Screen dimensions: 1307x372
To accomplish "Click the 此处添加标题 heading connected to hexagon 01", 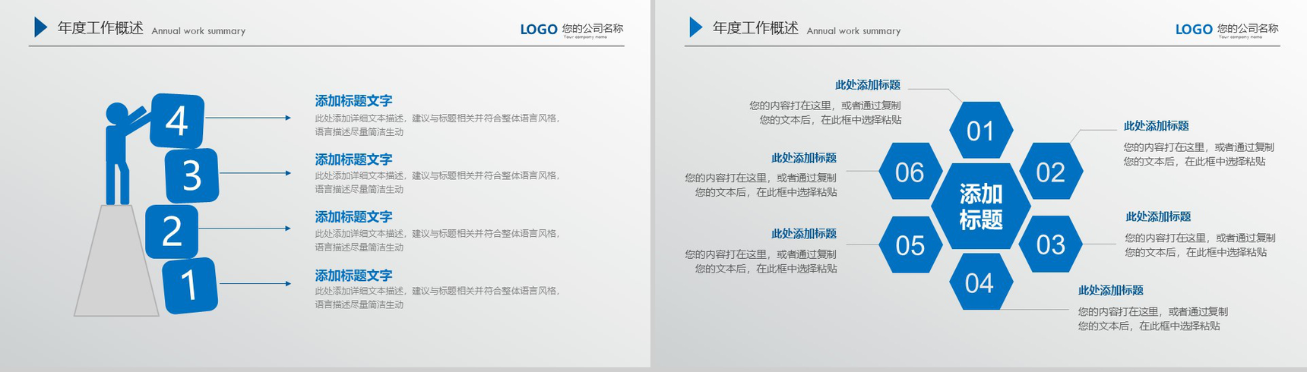I will pyautogui.click(x=867, y=85).
